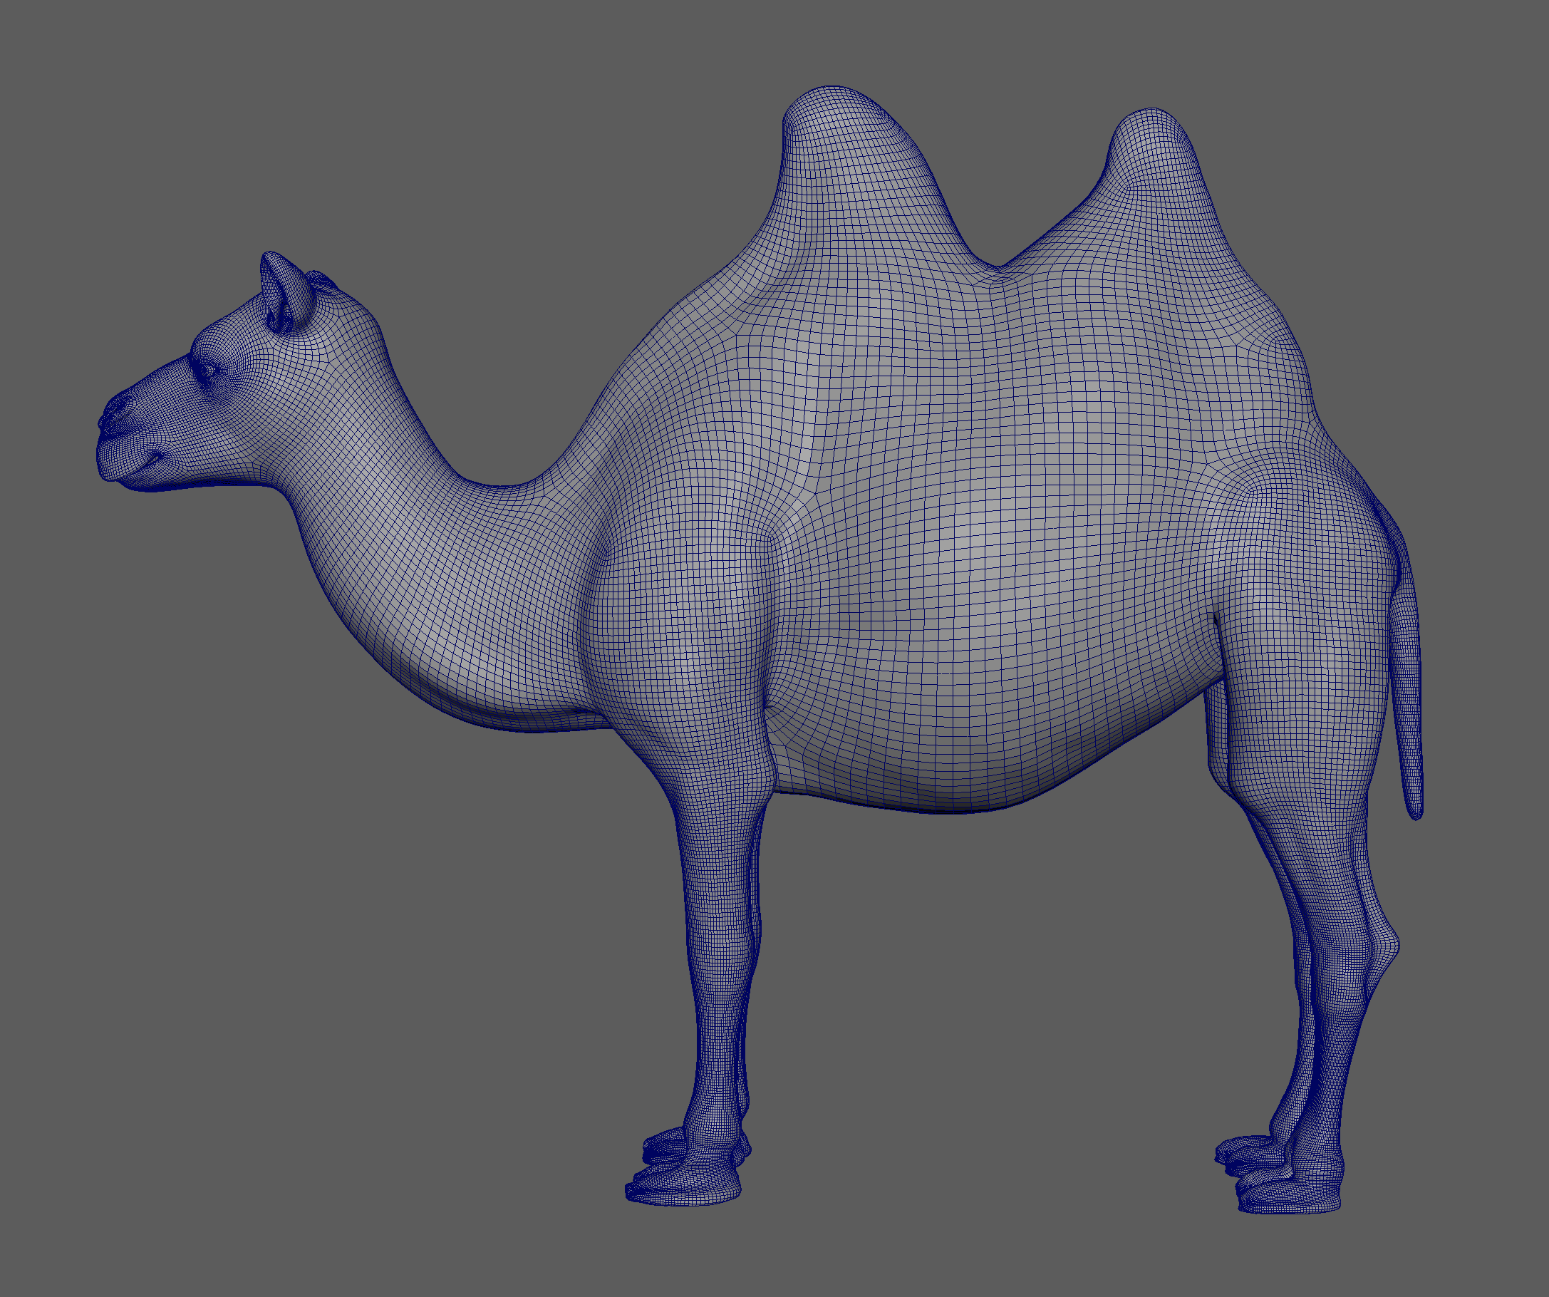The width and height of the screenshot is (1549, 1297).
Task: Select the top of the front hump
Action: (x=834, y=95)
